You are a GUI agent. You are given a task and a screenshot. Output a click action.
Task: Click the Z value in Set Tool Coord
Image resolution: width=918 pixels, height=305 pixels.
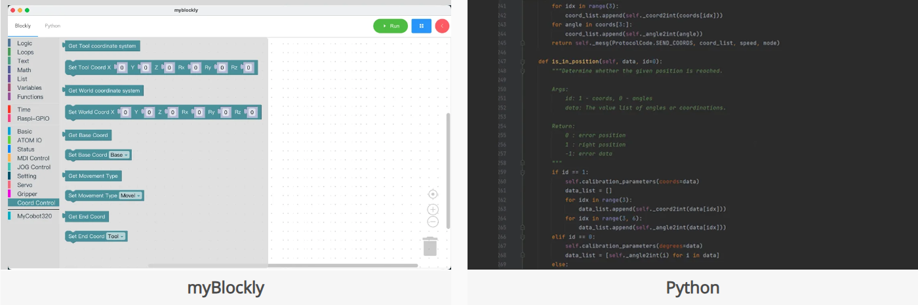tap(169, 68)
